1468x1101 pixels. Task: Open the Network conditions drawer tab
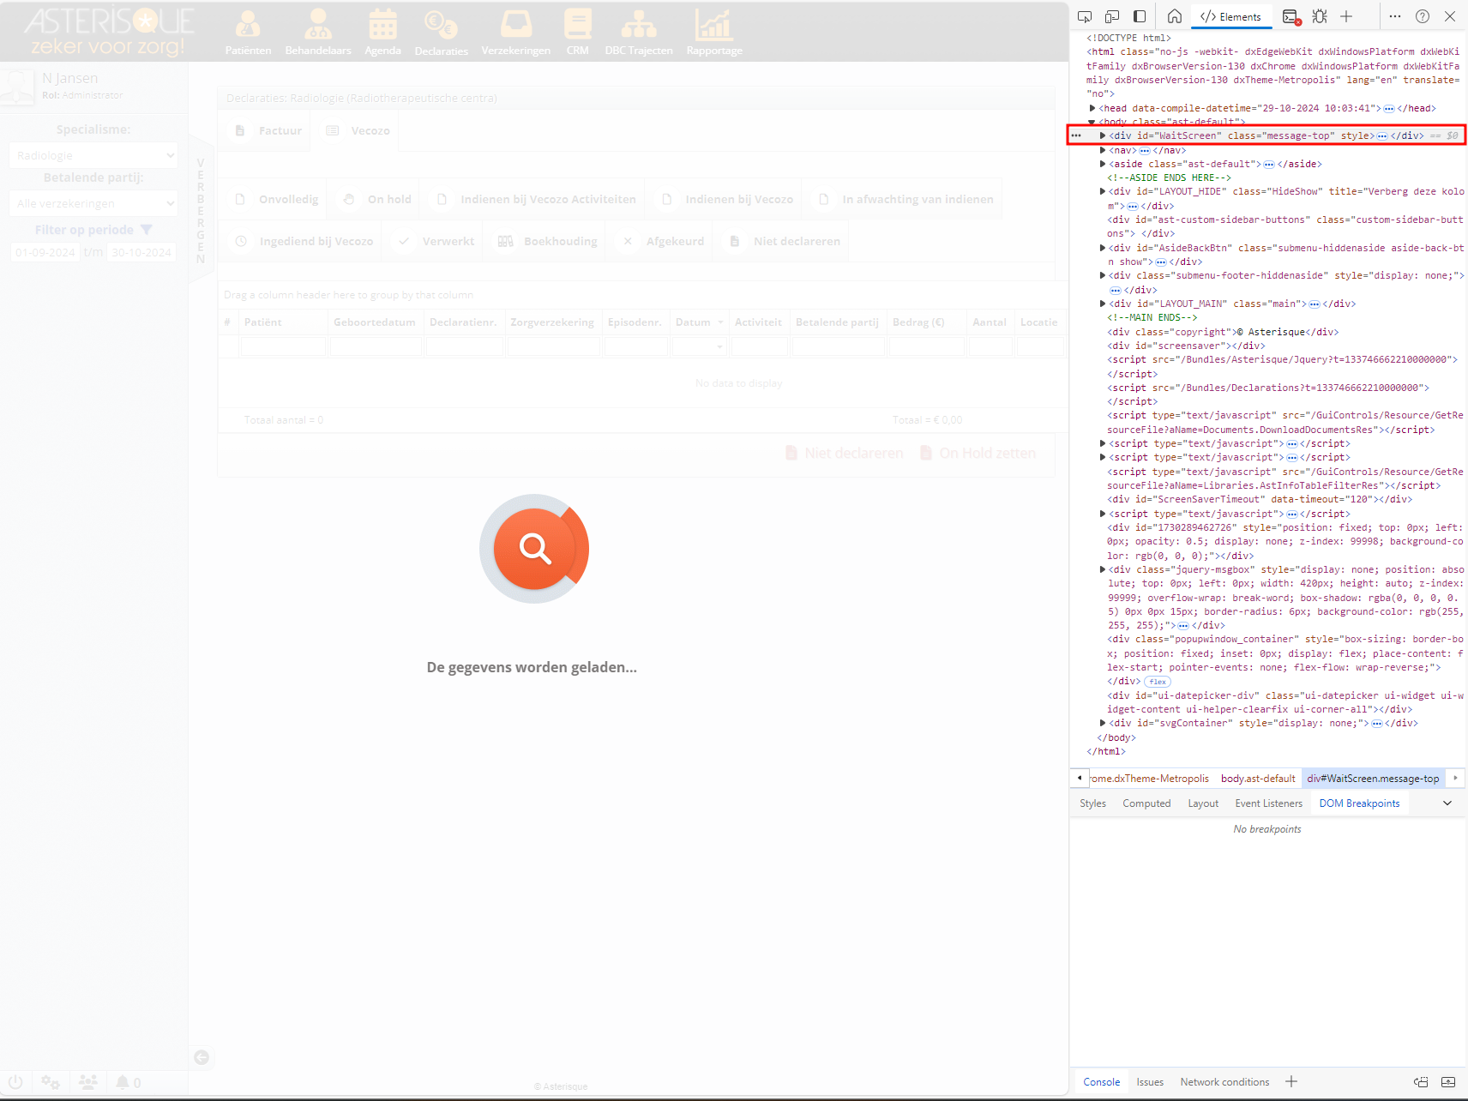tap(1224, 1082)
